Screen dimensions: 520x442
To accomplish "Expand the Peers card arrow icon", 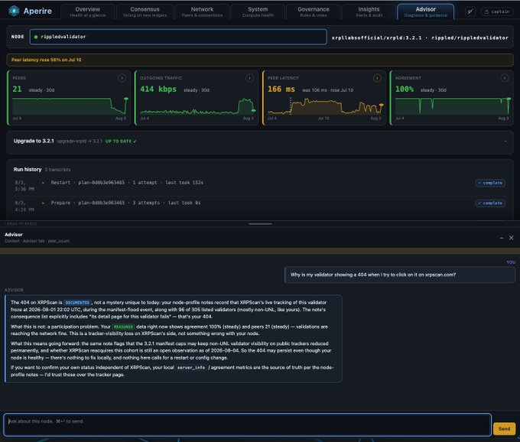I will click(122, 78).
